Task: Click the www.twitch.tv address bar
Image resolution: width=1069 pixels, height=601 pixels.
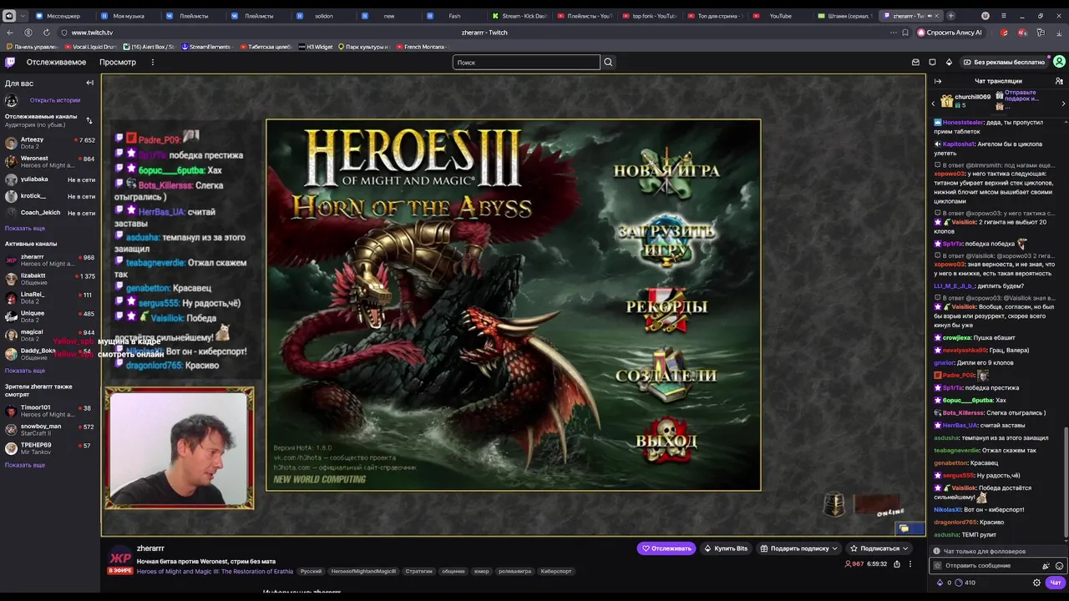Action: coord(92,33)
